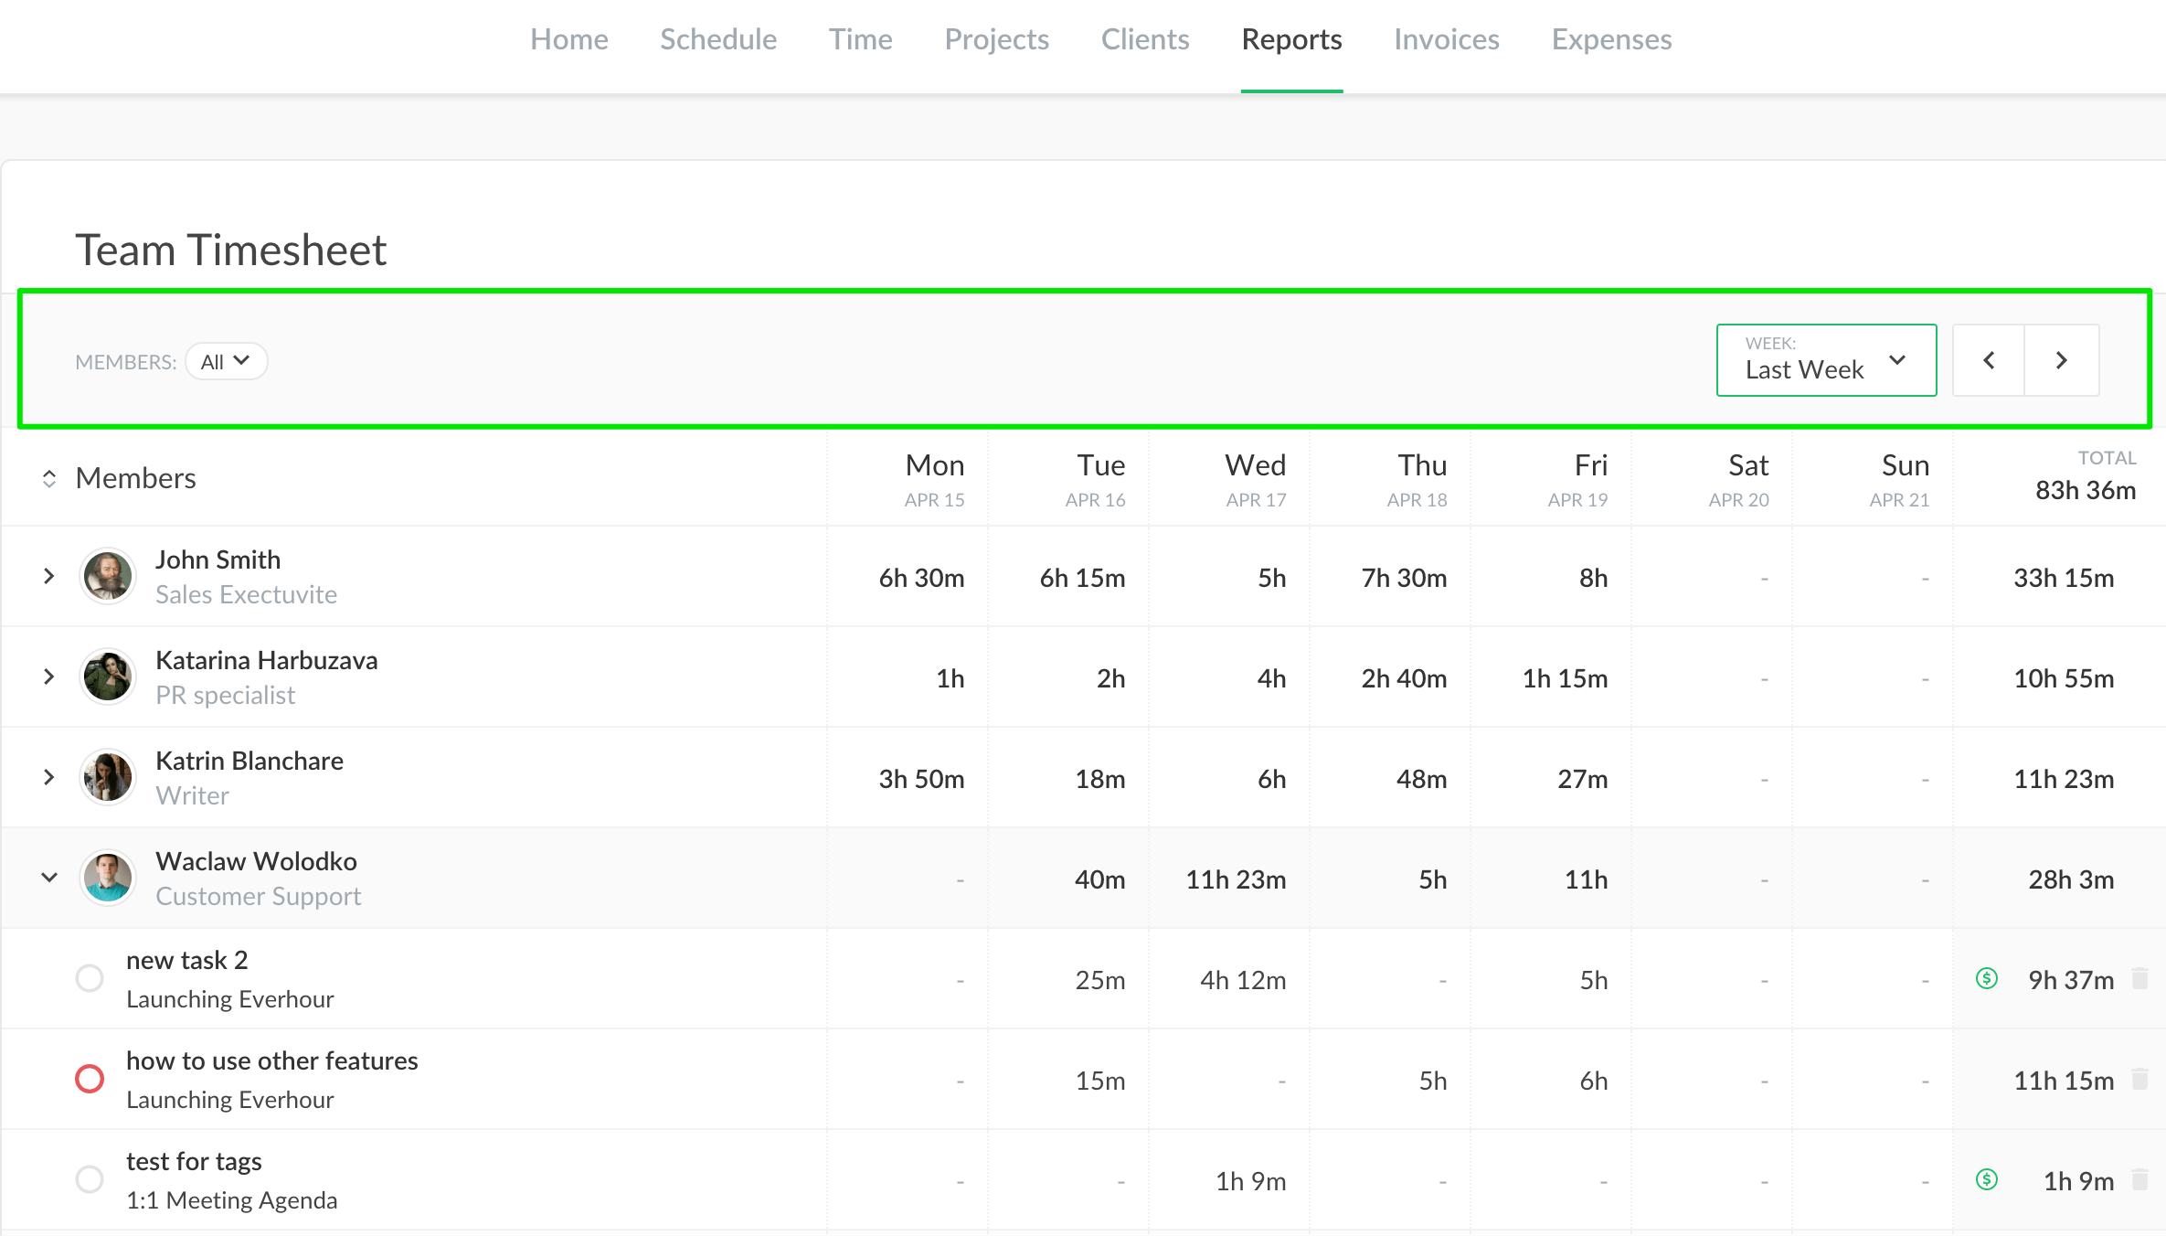The image size is (2166, 1236).
Task: Open the task 'new task 2'
Action: click(187, 960)
